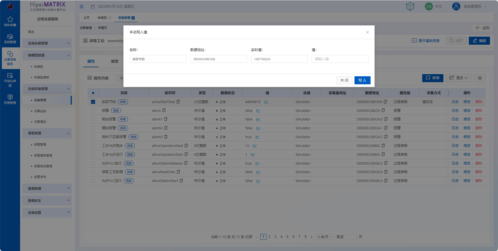Check the 工步允许跳步 row checkbox

(93, 146)
